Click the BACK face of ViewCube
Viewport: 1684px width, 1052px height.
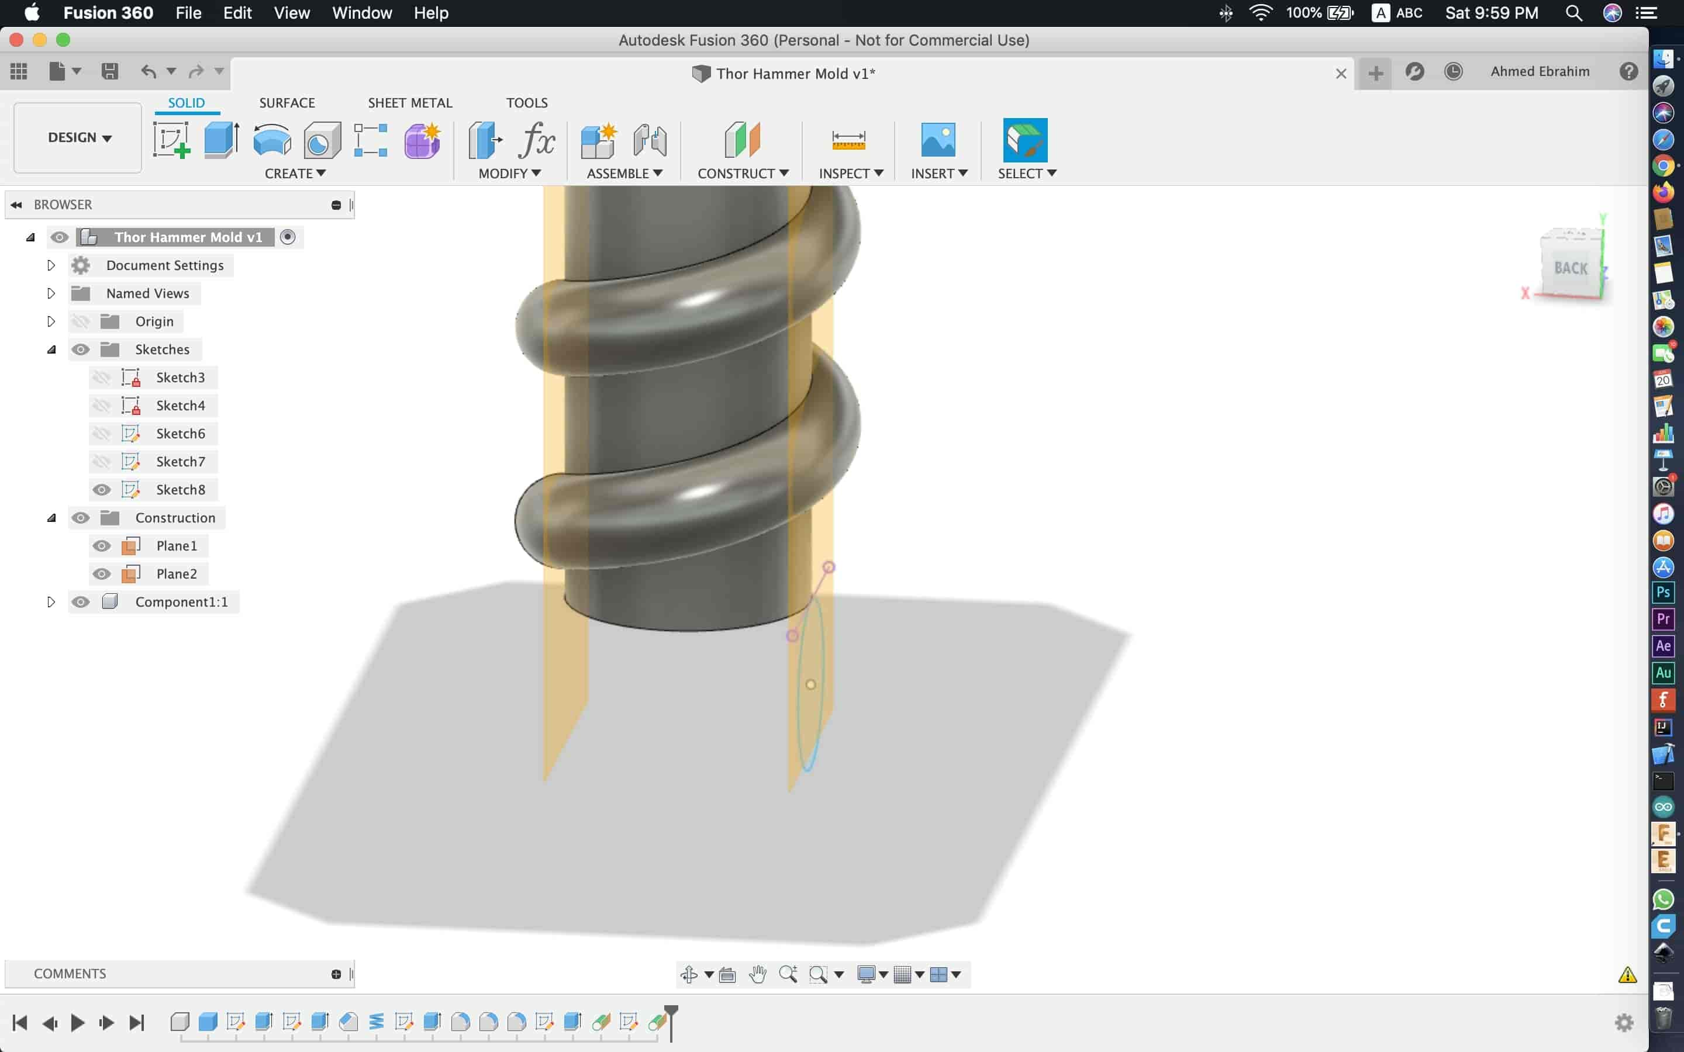(1571, 269)
